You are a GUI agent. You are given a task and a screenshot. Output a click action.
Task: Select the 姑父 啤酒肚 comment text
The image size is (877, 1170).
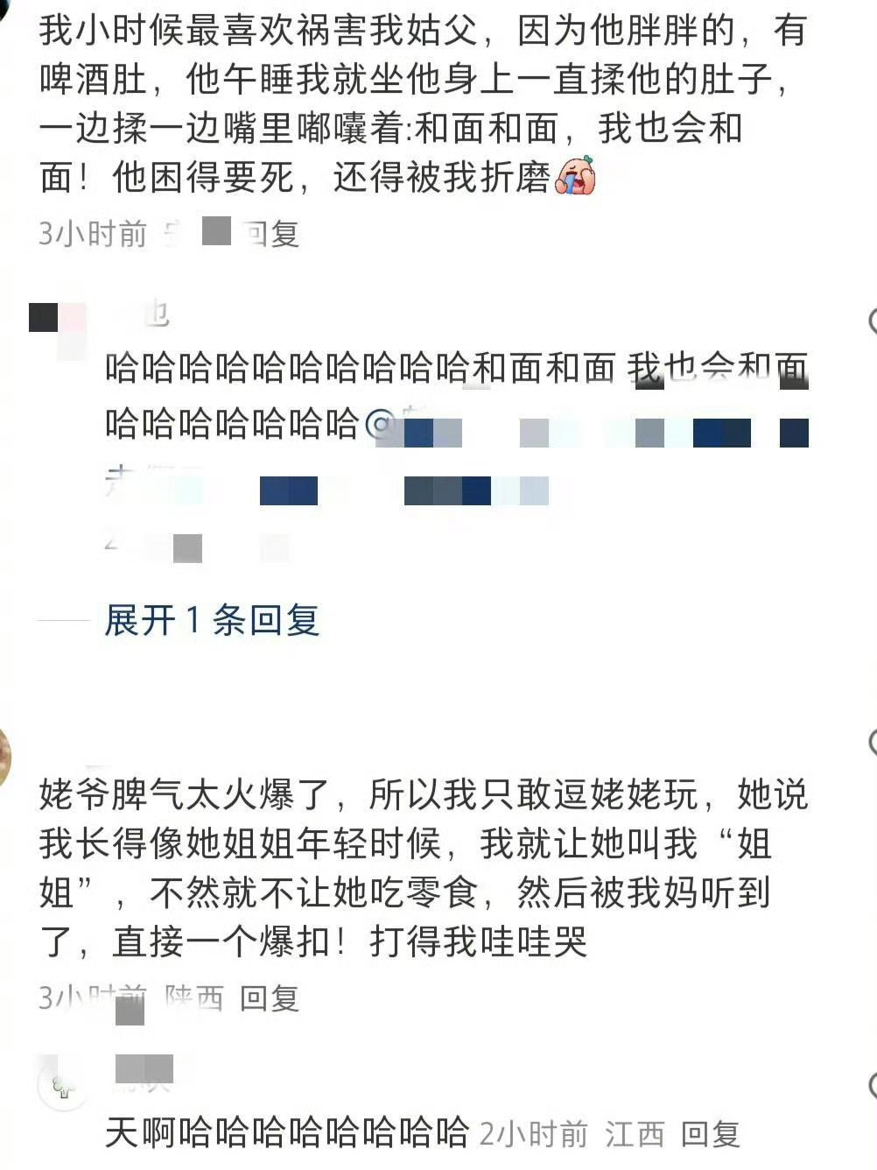[x=422, y=104]
